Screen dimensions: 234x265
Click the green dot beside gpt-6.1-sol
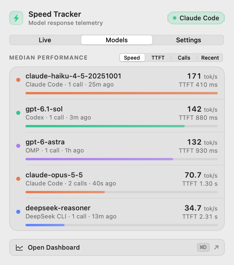(18, 113)
